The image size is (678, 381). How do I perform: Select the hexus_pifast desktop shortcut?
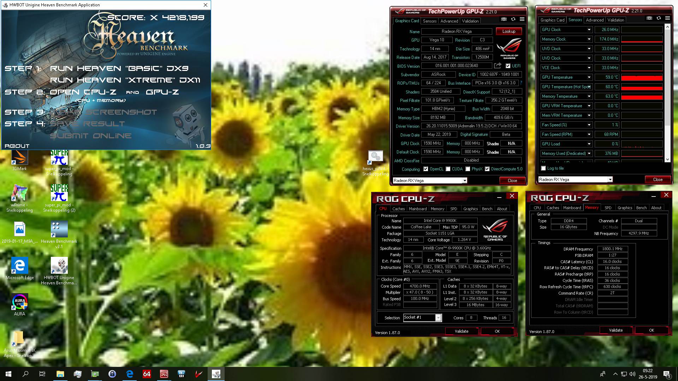point(375,163)
